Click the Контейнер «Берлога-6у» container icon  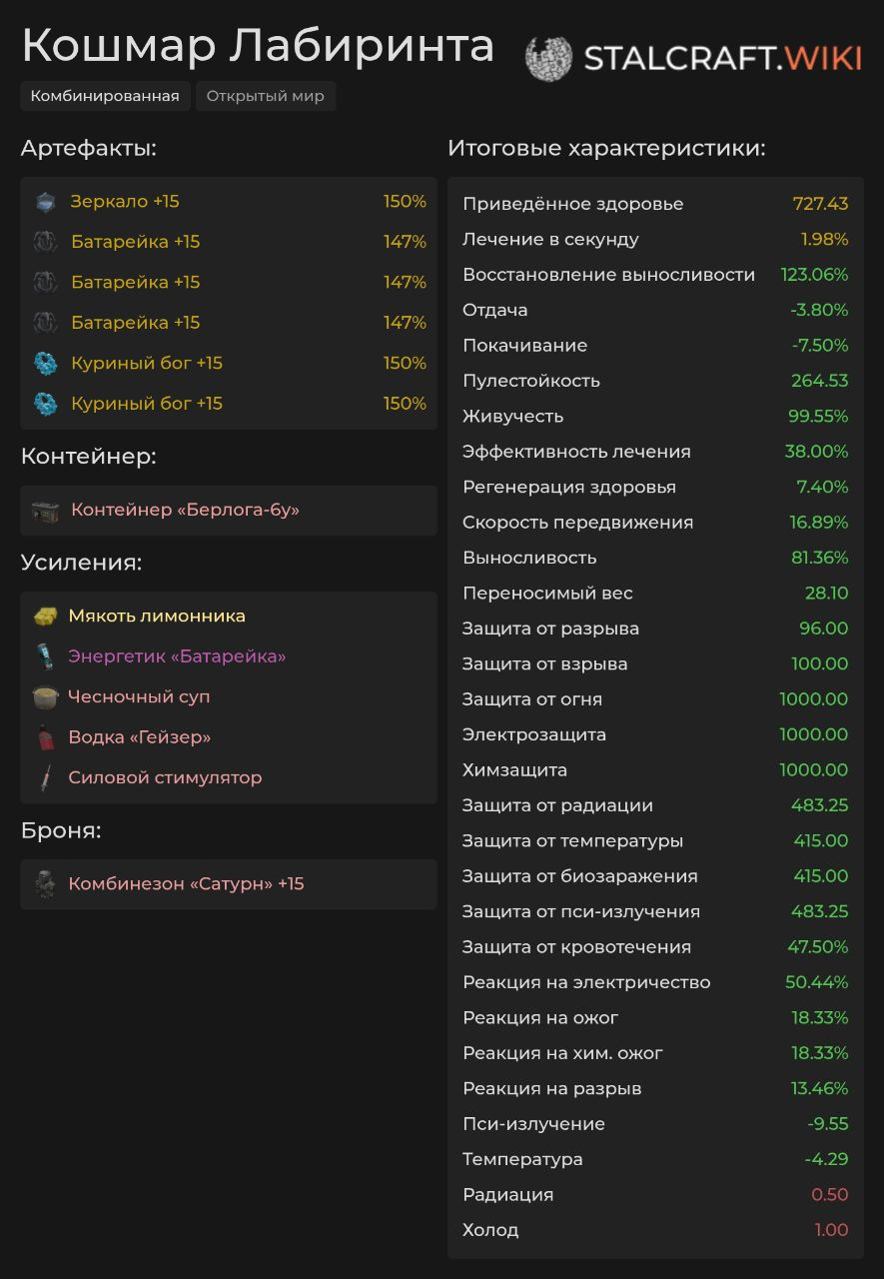coord(46,511)
